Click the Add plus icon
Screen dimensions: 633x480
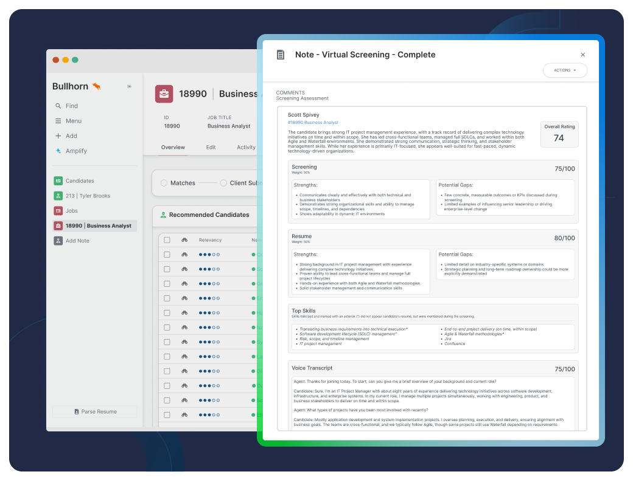[58, 136]
